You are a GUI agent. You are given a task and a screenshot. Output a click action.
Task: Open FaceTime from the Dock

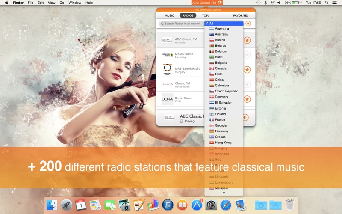point(110,205)
